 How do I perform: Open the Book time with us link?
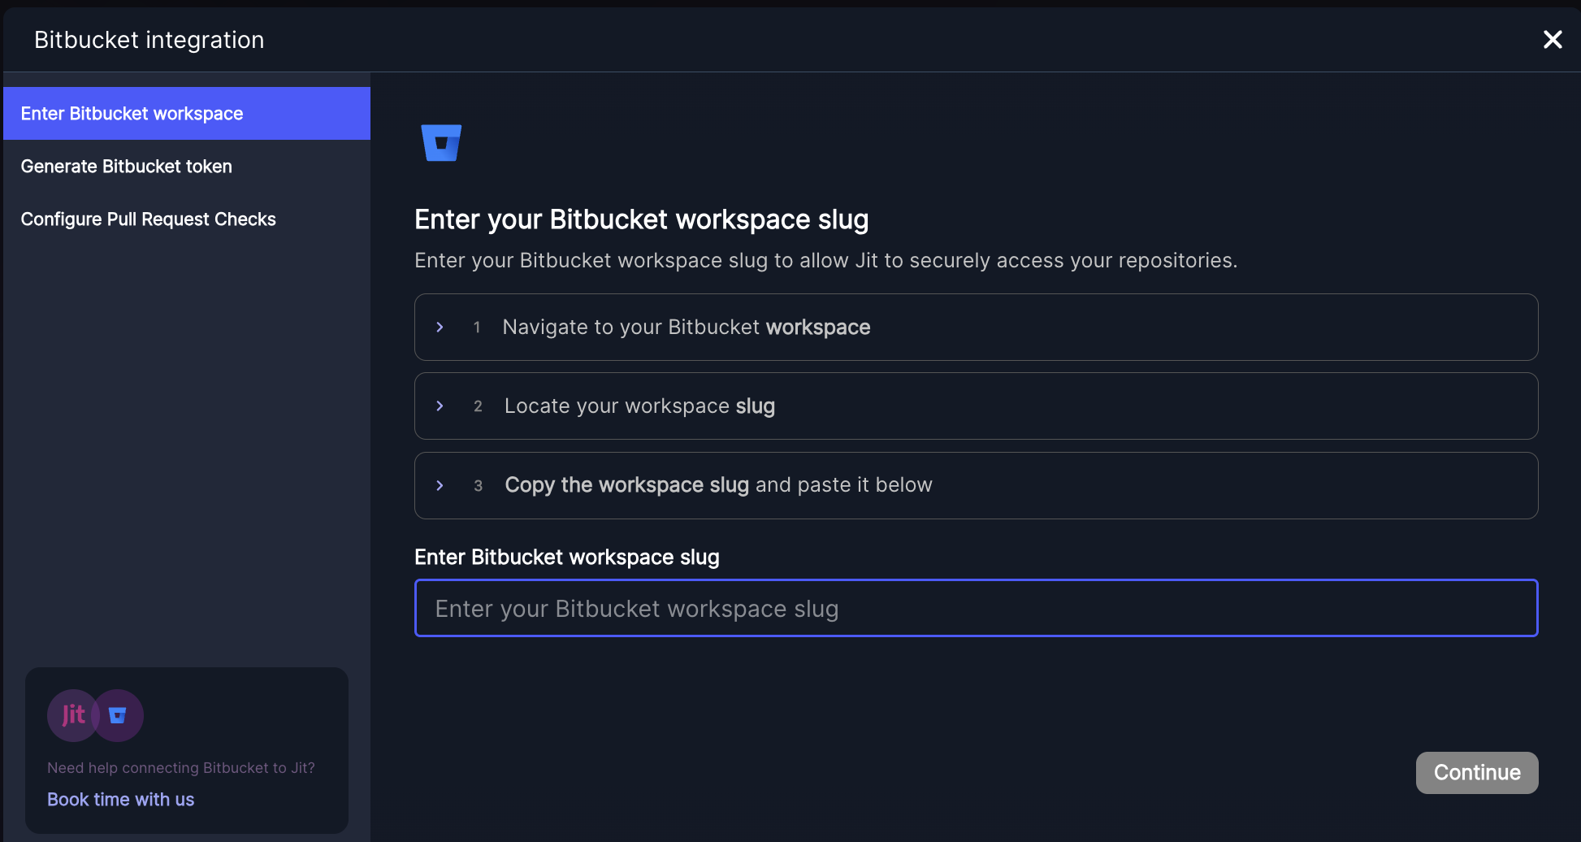click(121, 800)
